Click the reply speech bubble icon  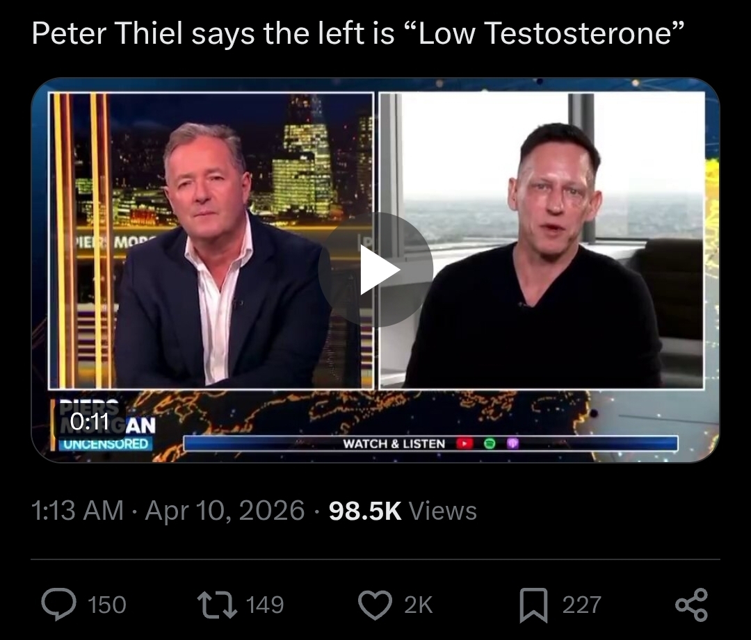tap(58, 605)
